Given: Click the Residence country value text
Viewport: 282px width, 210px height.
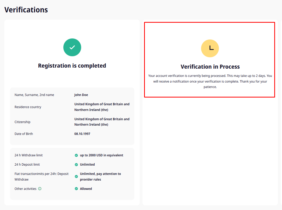Looking at the screenshot, I should pyautogui.click(x=102, y=107).
